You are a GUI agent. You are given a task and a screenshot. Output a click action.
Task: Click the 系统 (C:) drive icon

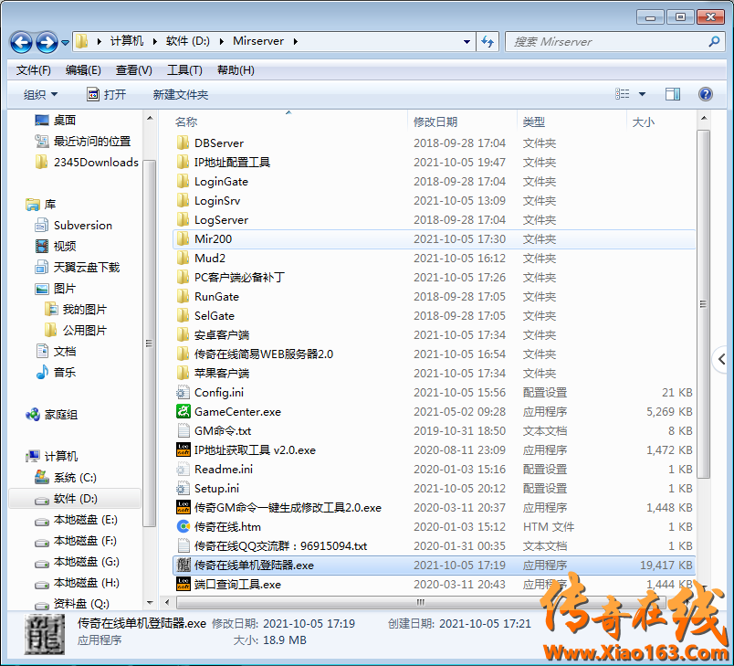pos(42,477)
